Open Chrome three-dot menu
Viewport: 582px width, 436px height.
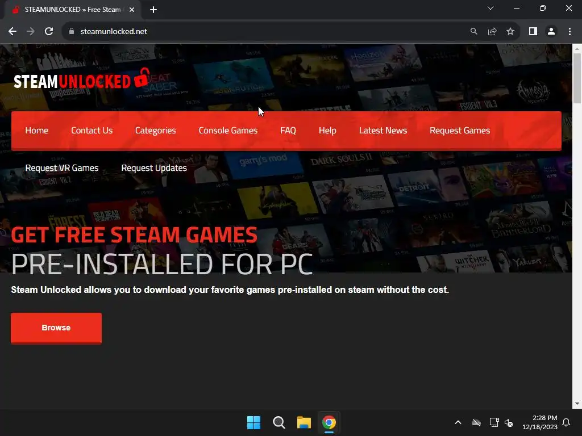coord(569,32)
